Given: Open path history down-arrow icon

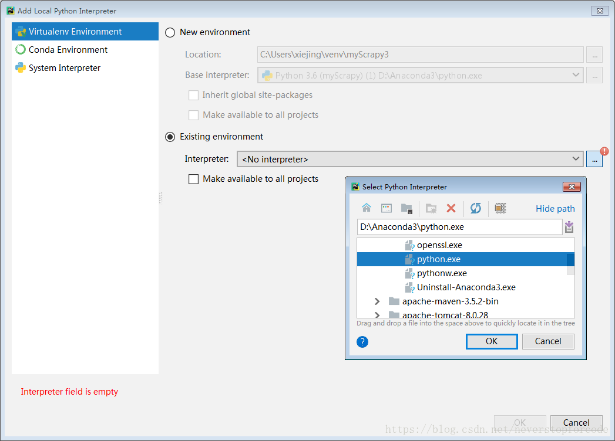Looking at the screenshot, I should 569,227.
